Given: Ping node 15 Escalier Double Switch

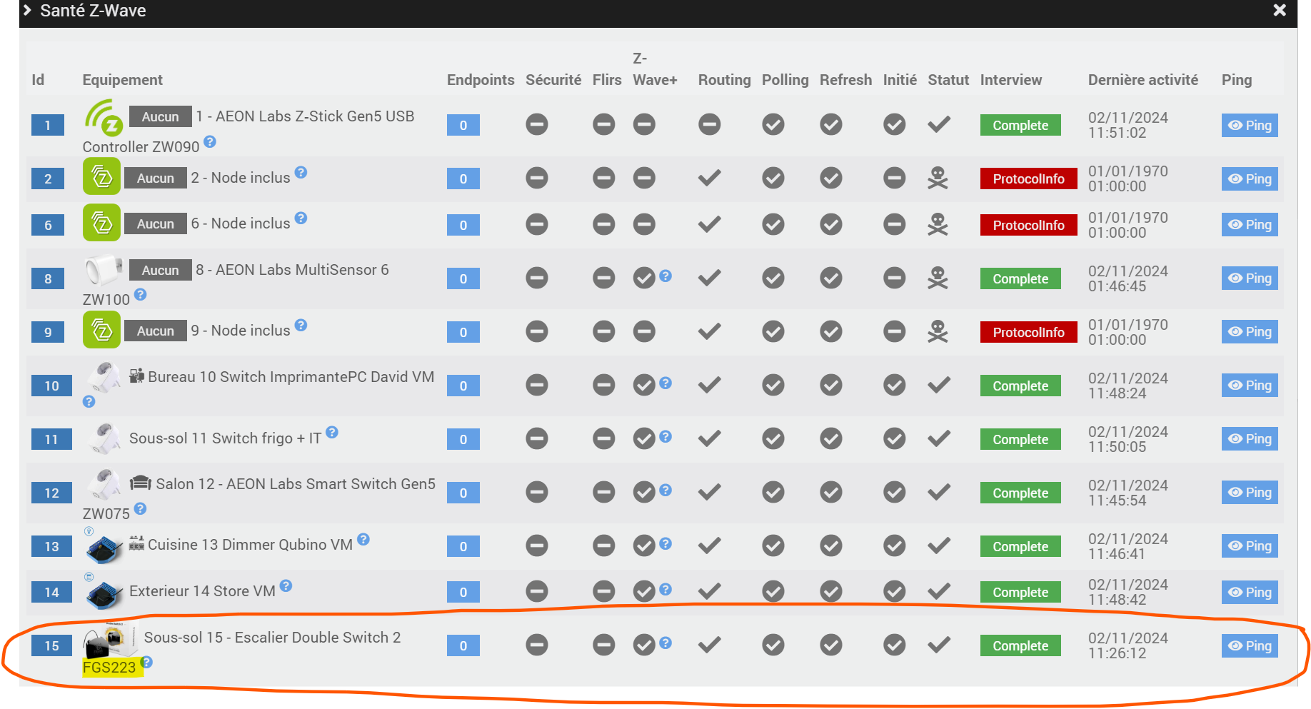Looking at the screenshot, I should [1250, 646].
